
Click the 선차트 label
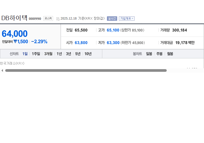pyautogui.click(x=14, y=54)
